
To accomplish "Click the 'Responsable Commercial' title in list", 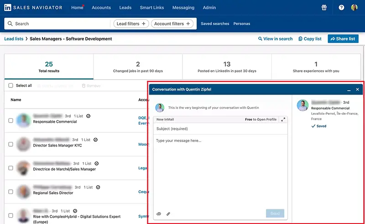I will click(55, 122).
